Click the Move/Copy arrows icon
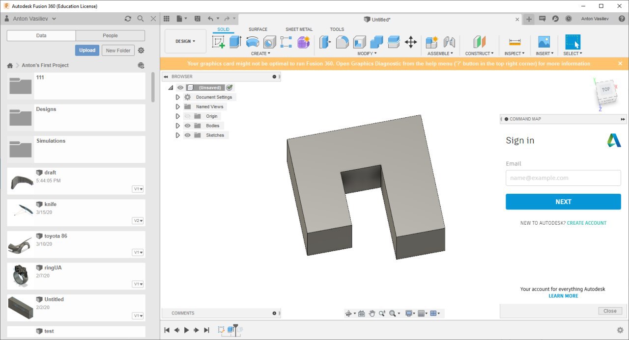Viewport: 629px width, 340px height. [x=411, y=42]
